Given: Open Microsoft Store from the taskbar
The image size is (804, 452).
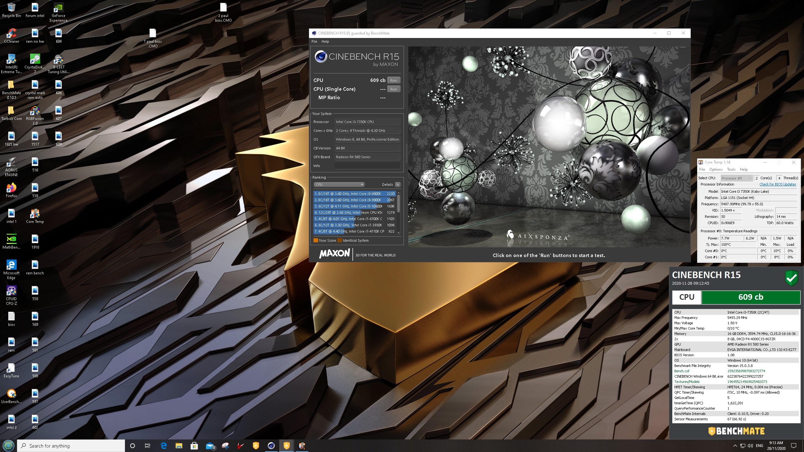Looking at the screenshot, I should click(x=194, y=446).
